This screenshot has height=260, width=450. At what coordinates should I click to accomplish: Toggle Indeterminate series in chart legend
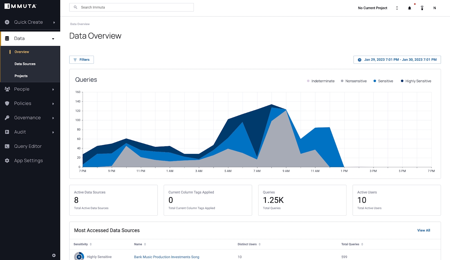point(320,81)
